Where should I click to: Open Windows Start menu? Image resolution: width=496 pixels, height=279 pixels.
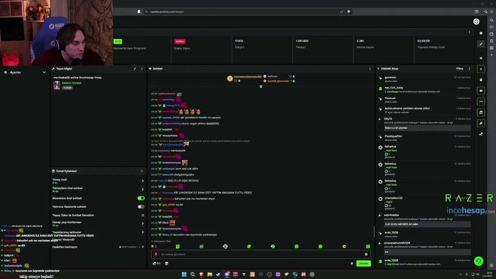184,274
